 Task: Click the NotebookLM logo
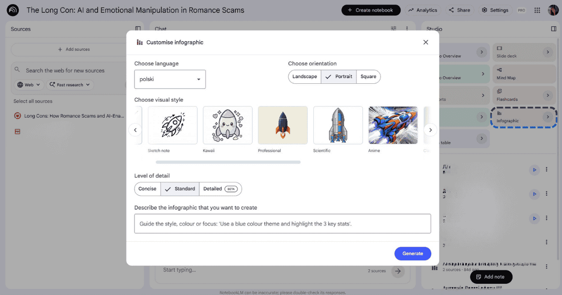[x=13, y=10]
